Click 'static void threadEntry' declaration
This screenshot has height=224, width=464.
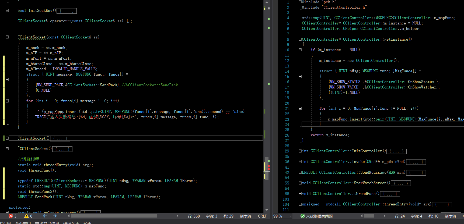pos(55,165)
